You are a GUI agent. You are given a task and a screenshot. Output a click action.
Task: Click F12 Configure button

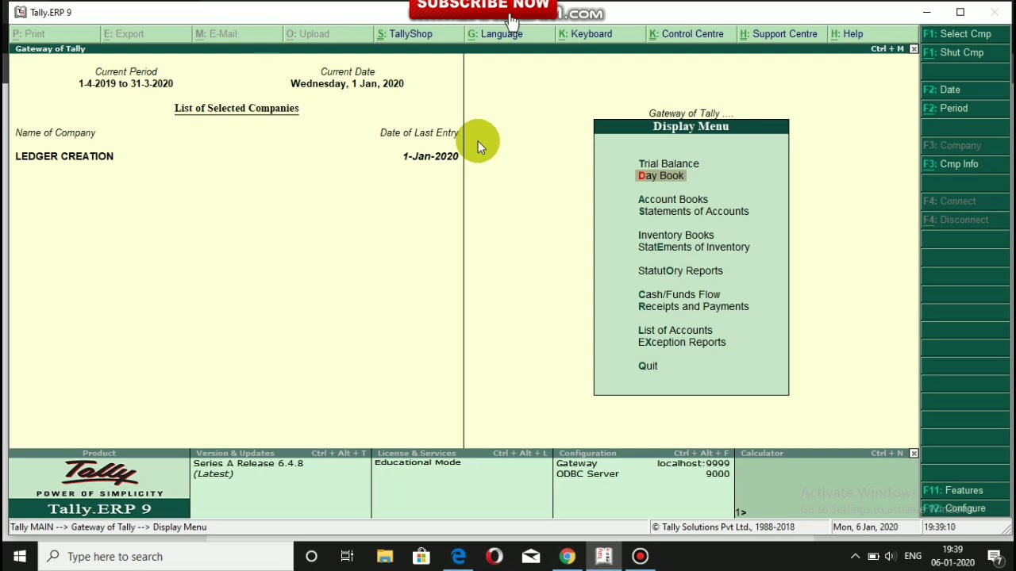tap(965, 508)
